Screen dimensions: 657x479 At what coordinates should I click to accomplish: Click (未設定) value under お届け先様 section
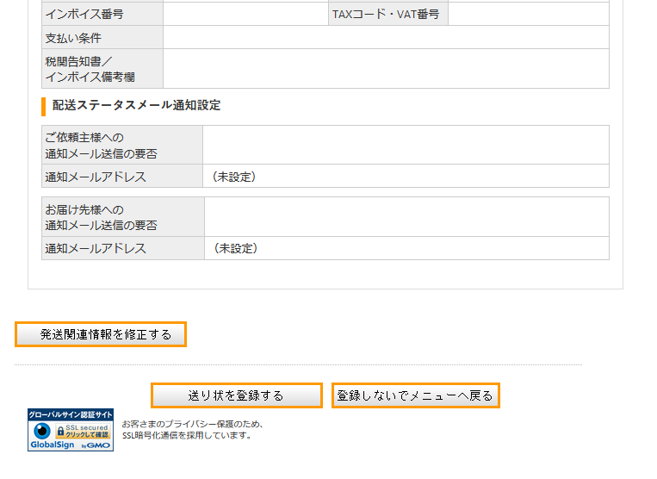click(235, 248)
